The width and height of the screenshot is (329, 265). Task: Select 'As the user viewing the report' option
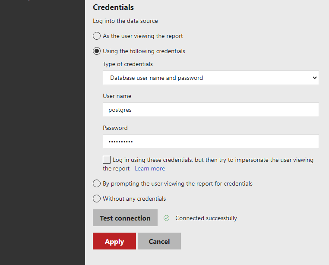(x=97, y=36)
